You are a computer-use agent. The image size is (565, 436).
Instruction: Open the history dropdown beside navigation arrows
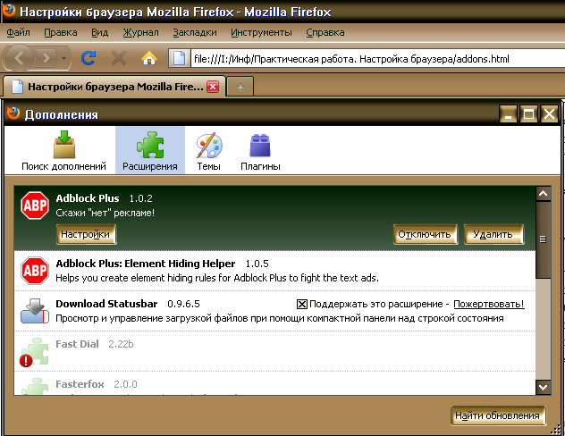[x=63, y=58]
